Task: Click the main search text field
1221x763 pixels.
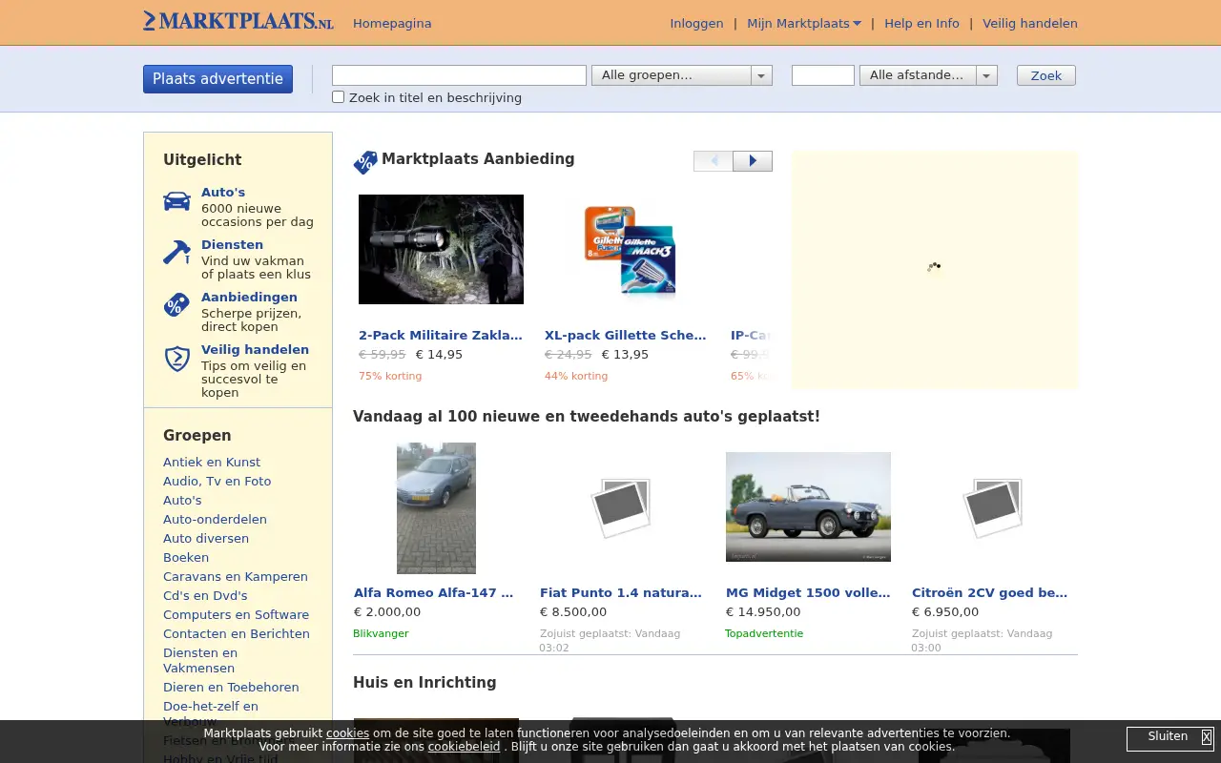Action: point(459,75)
